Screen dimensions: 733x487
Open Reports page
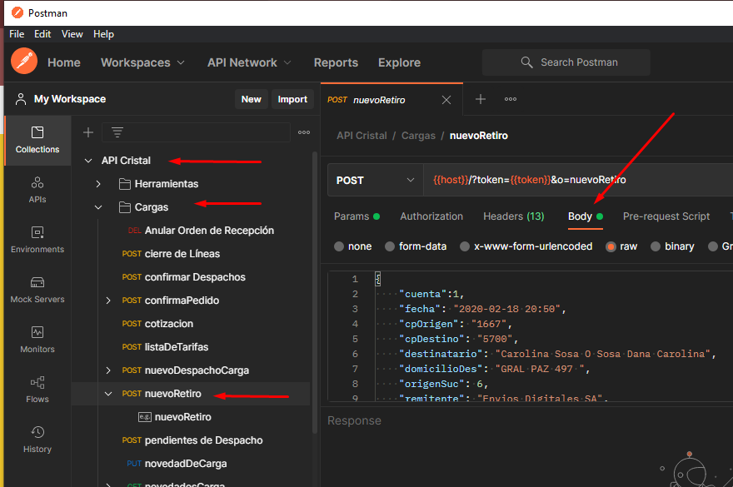click(336, 62)
